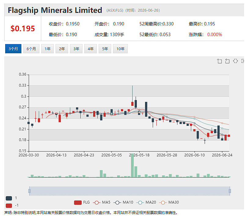Click the 0.24 y-axis label
The height and width of the screenshot is (221, 248).
pyautogui.click(x=23, y=118)
